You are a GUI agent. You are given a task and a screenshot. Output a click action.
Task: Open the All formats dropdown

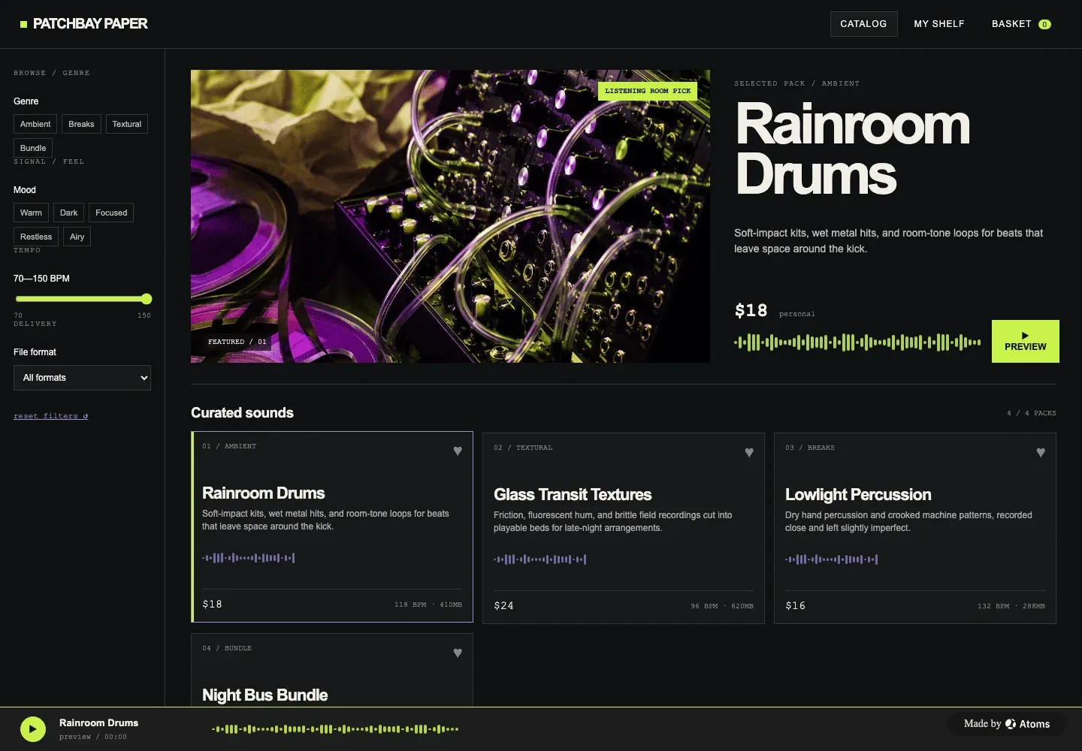click(82, 378)
